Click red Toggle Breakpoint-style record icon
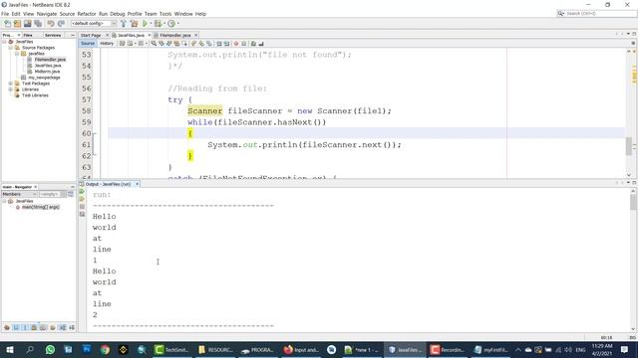The height and width of the screenshot is (358, 638). click(235, 44)
